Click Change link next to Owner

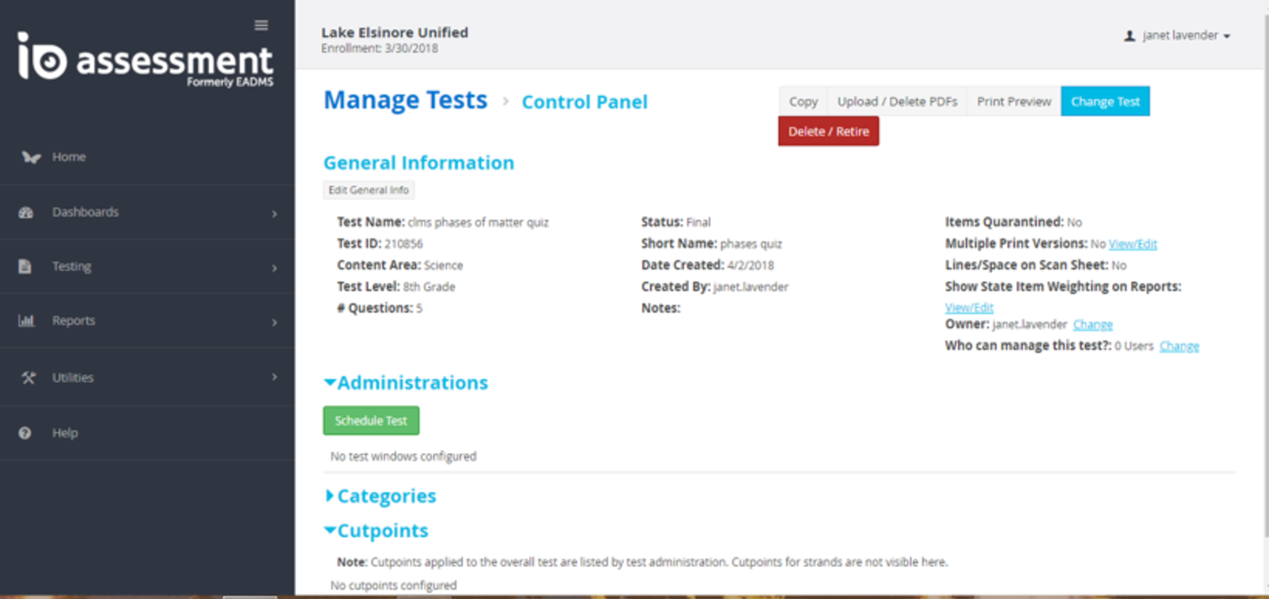[x=1092, y=325]
